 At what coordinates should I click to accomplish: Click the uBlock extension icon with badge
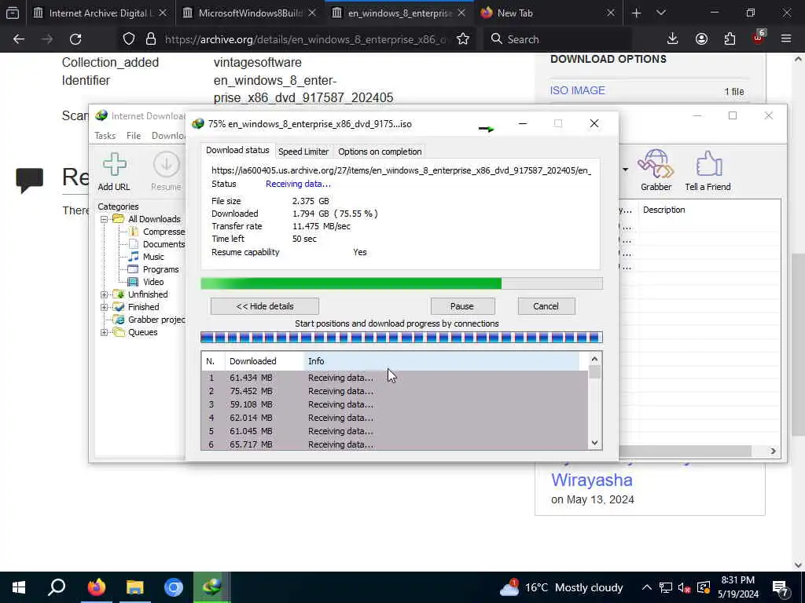(759, 38)
